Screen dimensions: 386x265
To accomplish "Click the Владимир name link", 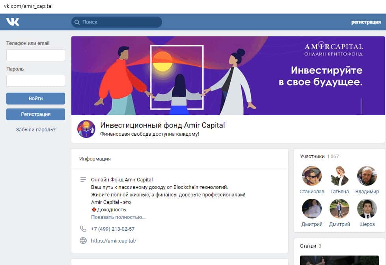I will click(367, 191).
